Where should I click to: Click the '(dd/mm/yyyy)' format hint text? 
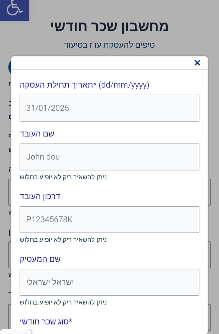point(124,85)
